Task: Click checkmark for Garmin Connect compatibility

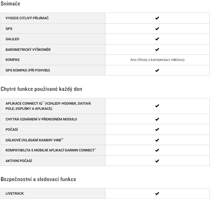Action: [157, 150]
